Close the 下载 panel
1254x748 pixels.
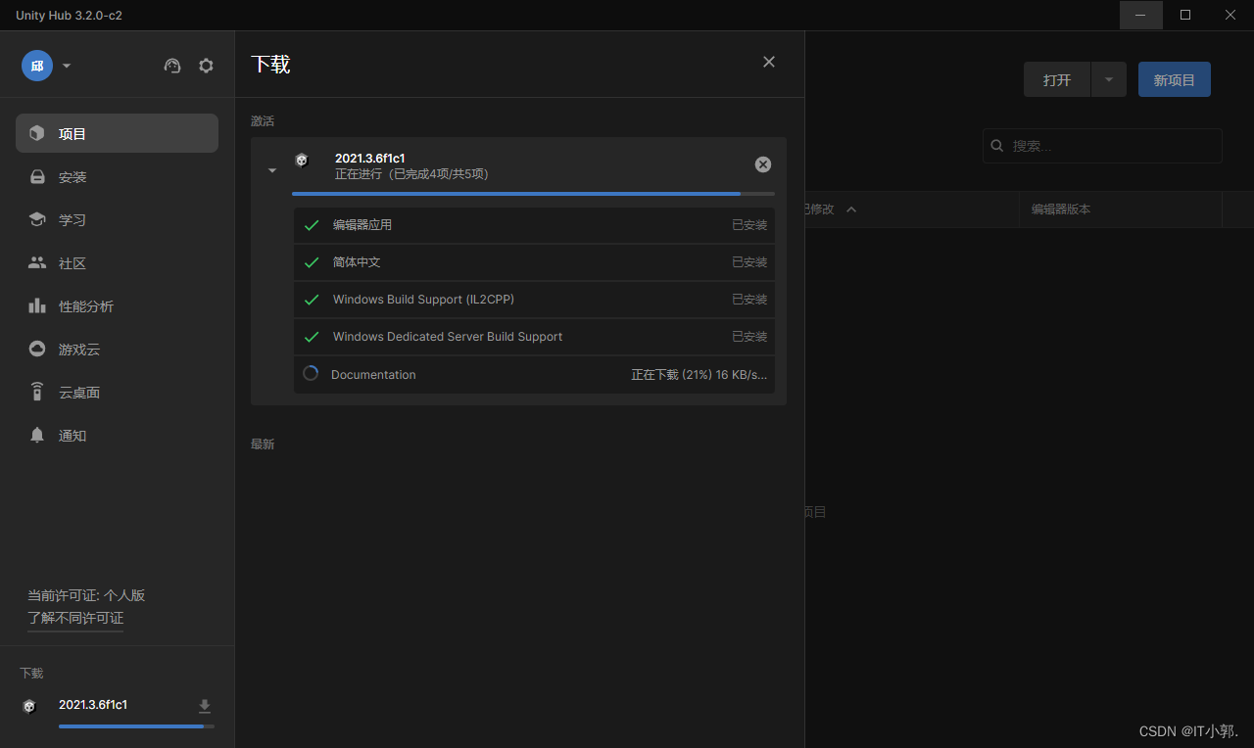click(769, 62)
